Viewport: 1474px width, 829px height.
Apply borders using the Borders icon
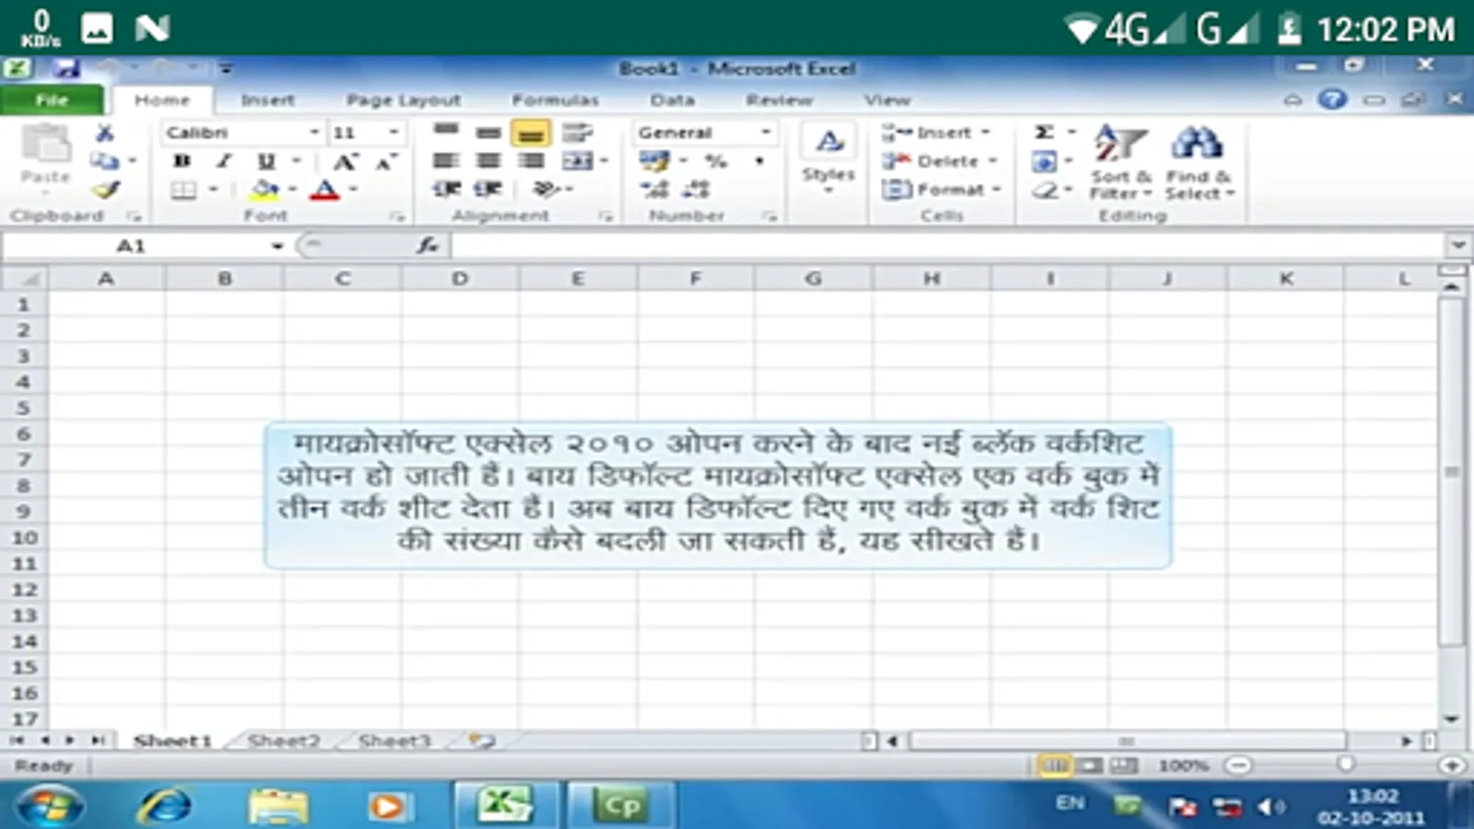click(183, 191)
